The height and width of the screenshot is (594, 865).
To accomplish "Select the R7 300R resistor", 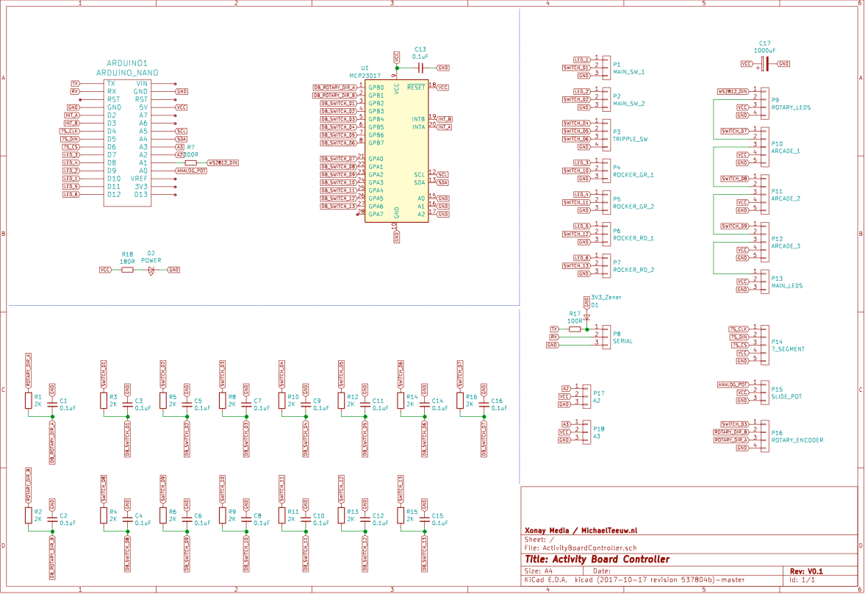I will [x=191, y=163].
